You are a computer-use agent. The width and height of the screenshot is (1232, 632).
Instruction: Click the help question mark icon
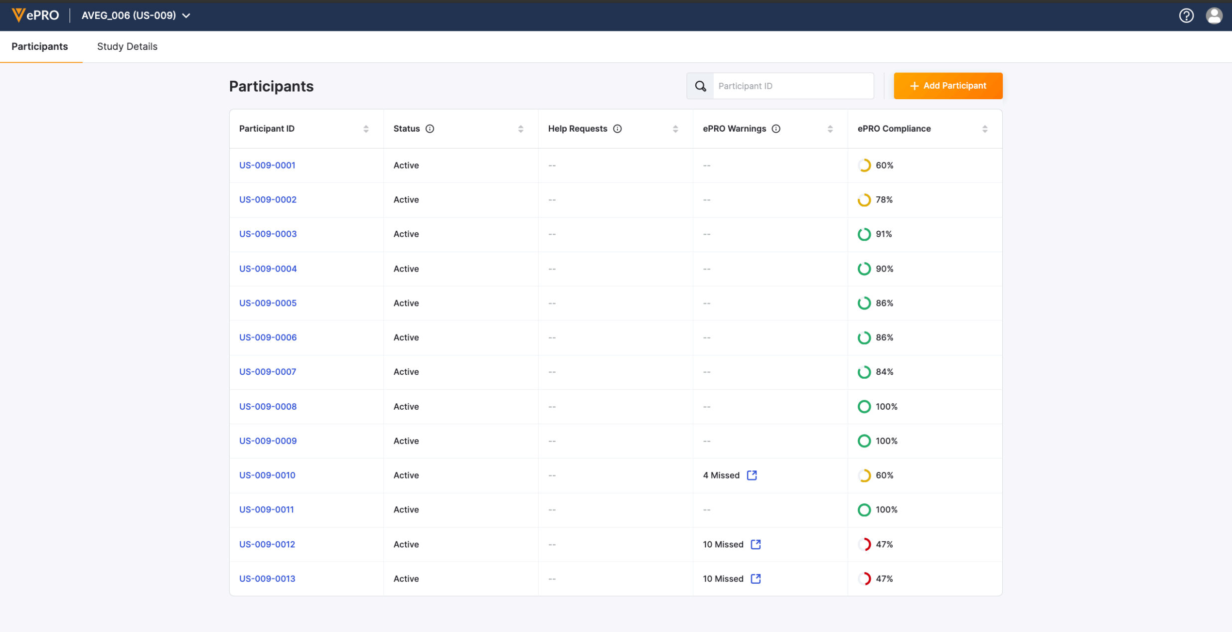(1186, 16)
